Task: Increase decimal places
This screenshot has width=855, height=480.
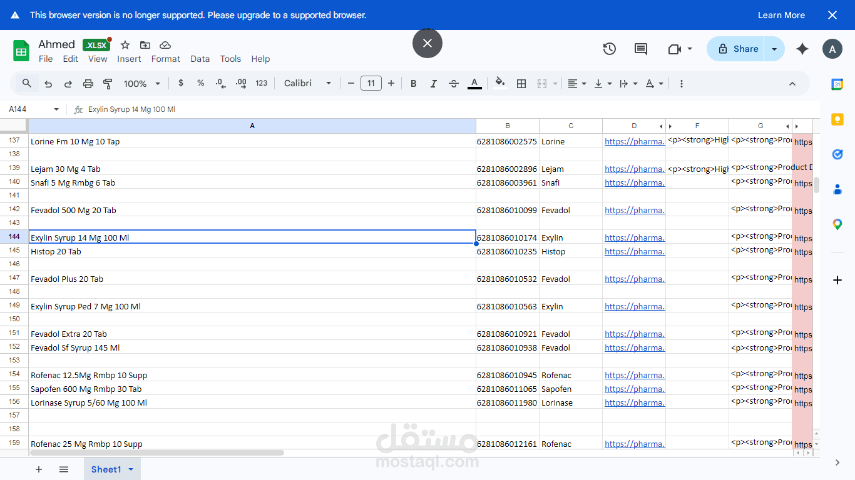Action: (x=241, y=83)
